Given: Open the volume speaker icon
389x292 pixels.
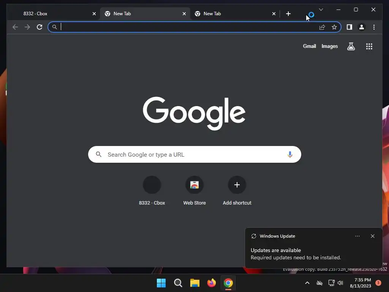Looking at the screenshot, I should point(340,283).
